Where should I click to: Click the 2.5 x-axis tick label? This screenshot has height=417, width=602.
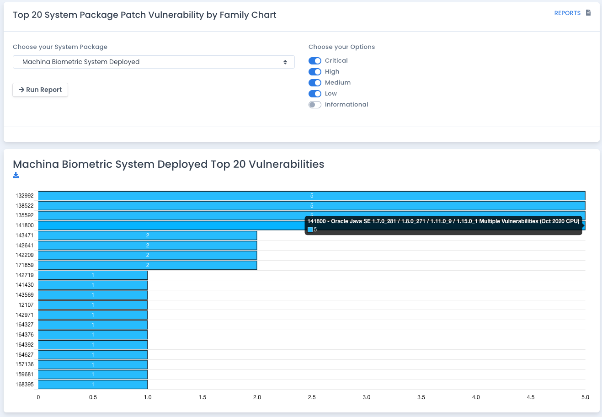pyautogui.click(x=312, y=397)
